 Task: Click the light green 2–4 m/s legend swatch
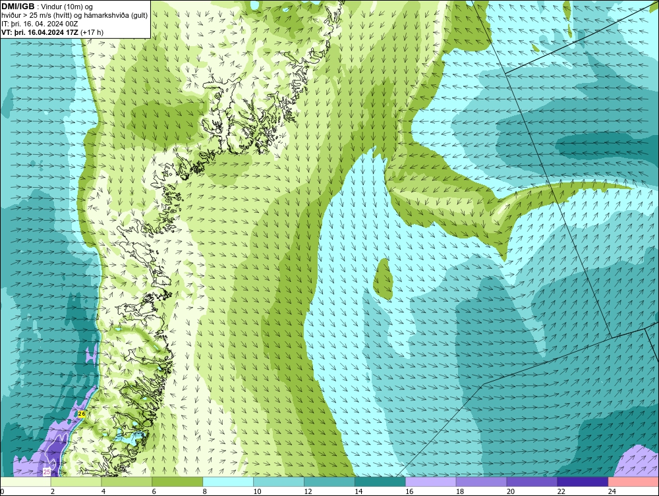[x=76, y=482]
